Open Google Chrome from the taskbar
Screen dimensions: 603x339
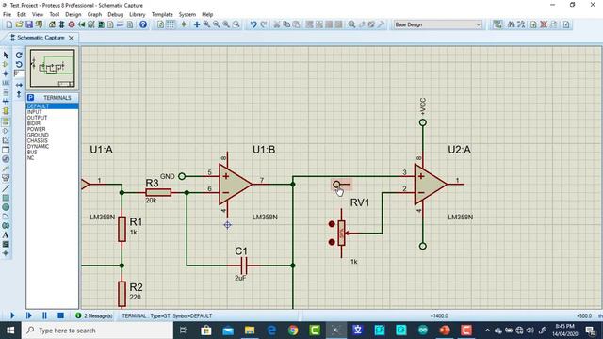click(x=293, y=331)
